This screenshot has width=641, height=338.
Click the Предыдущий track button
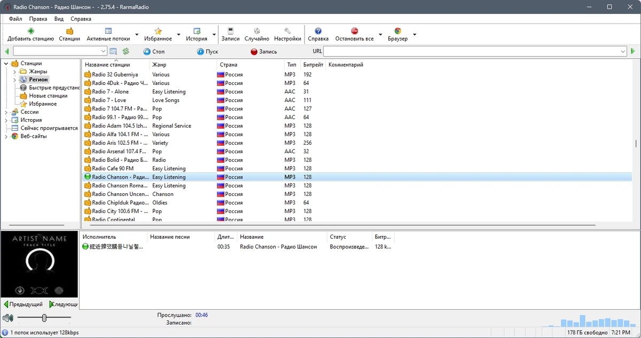(24, 304)
